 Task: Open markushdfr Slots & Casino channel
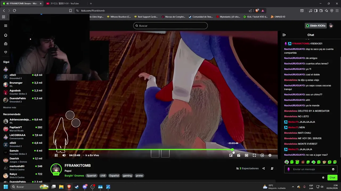23,168
